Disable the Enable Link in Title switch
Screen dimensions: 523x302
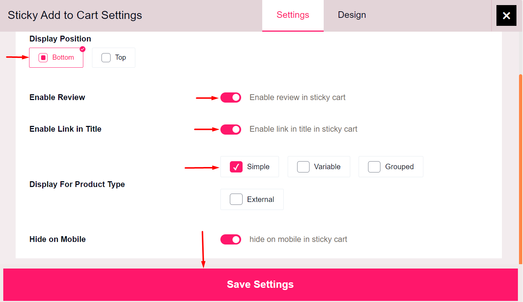(x=231, y=129)
